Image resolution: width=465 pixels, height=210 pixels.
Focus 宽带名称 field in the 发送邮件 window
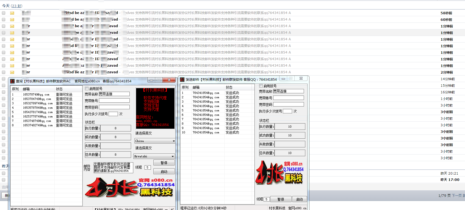point(288,91)
